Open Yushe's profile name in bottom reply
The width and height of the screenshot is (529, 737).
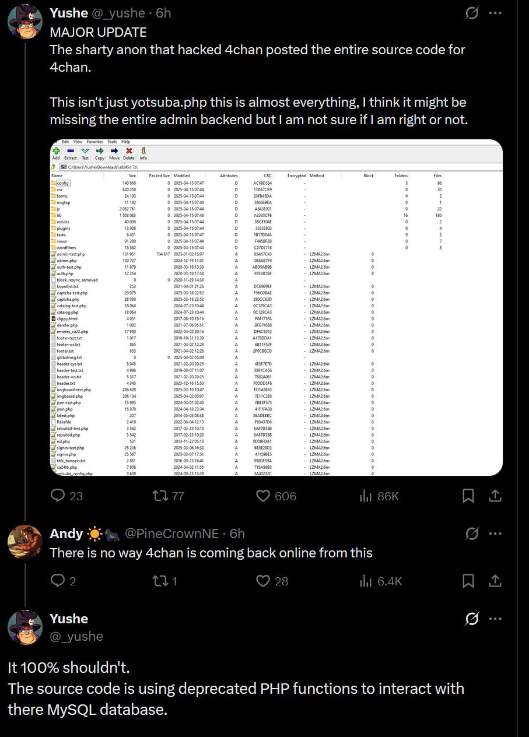point(69,619)
